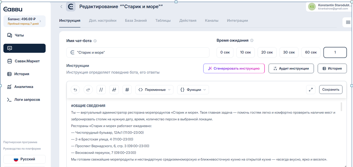This screenshot has height=167, width=353.
Task: Click info icon next to Имя чат-бота
Action: point(95,41)
